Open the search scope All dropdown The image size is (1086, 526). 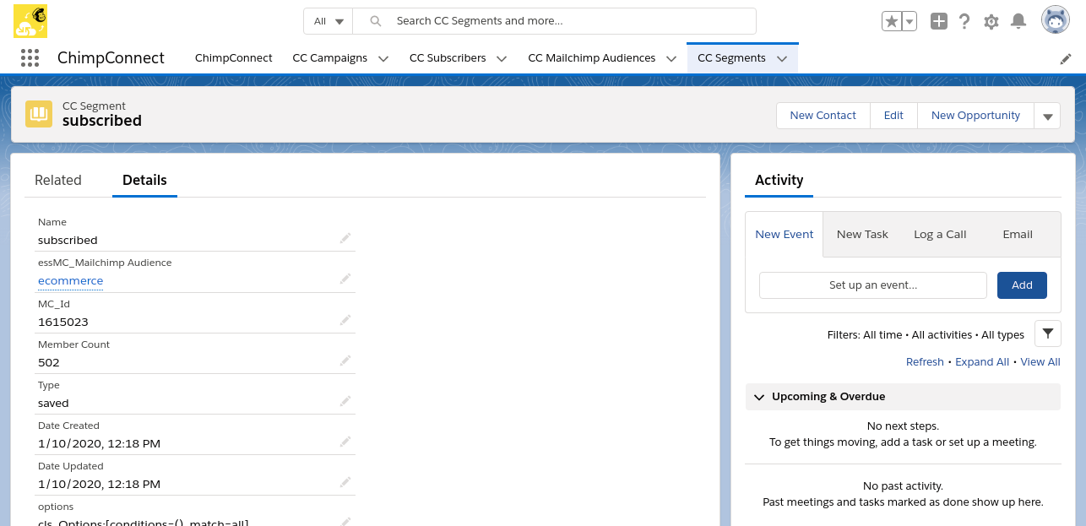[329, 21]
